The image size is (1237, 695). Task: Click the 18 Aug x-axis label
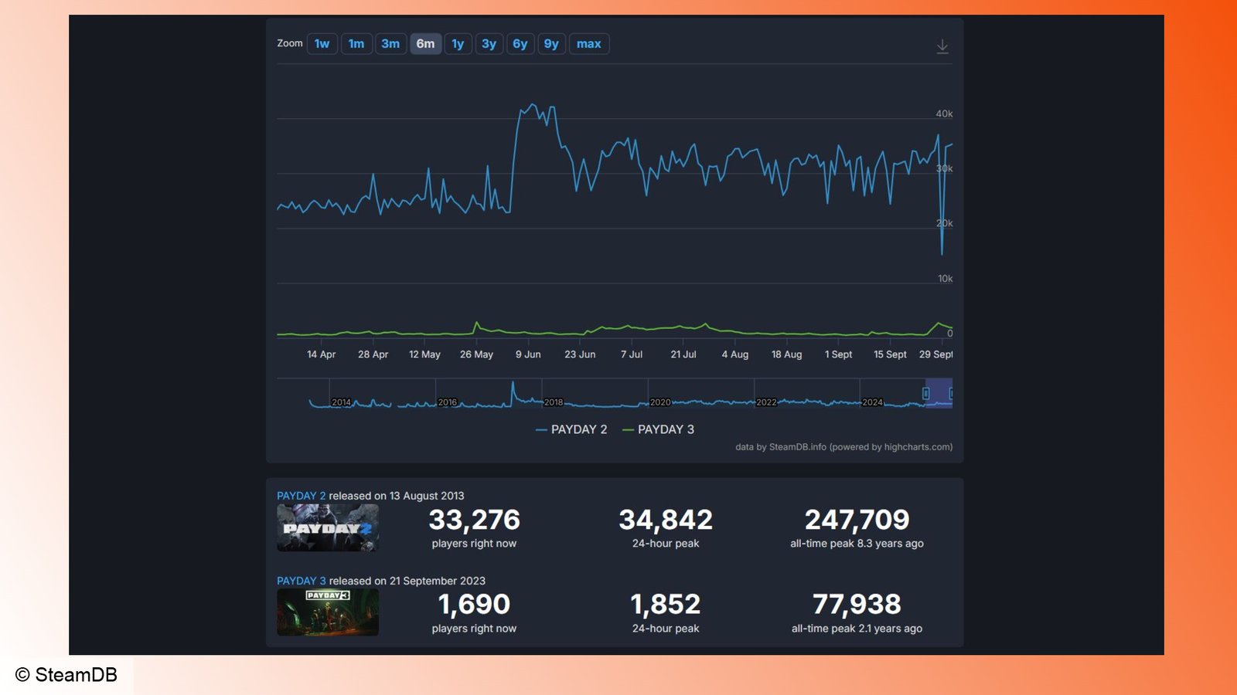tap(786, 354)
